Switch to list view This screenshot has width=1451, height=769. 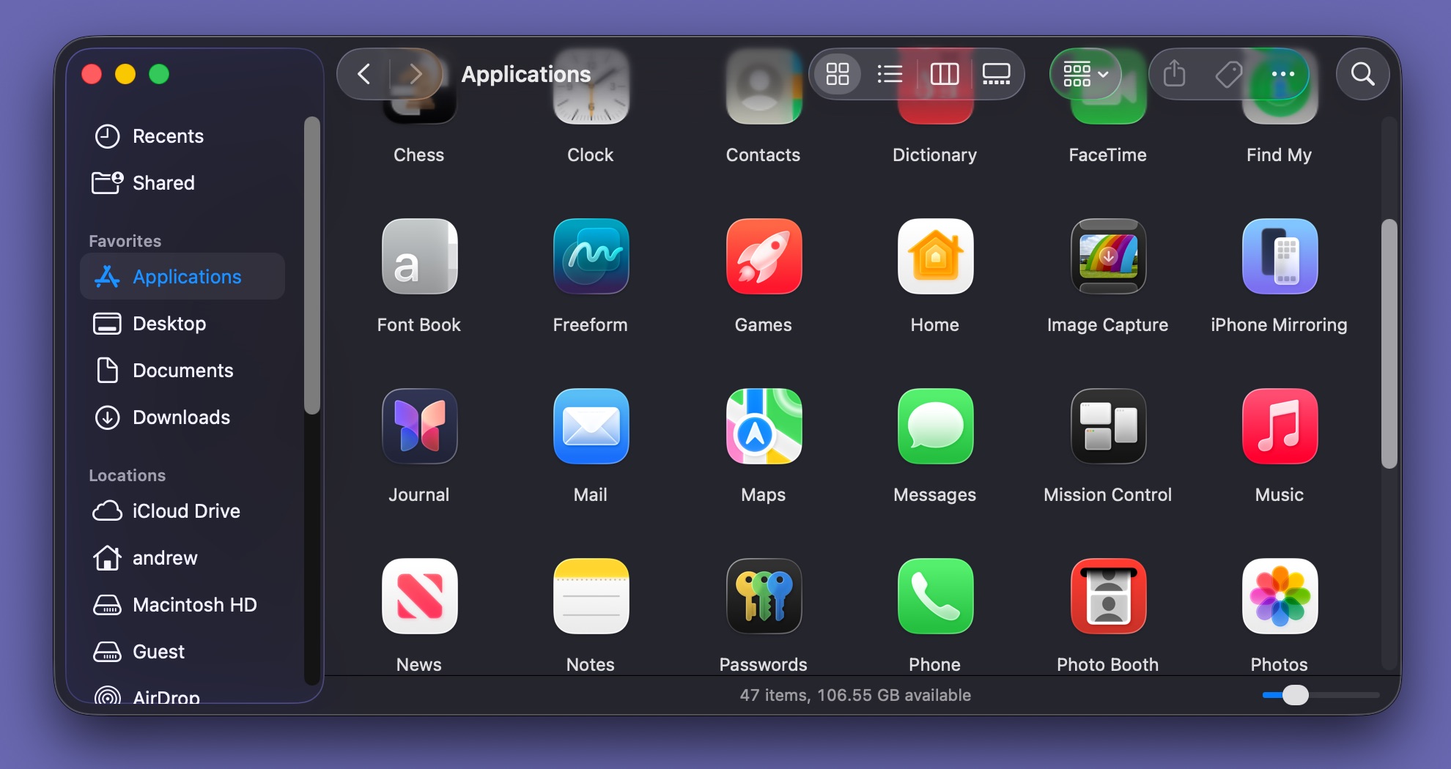coord(890,74)
